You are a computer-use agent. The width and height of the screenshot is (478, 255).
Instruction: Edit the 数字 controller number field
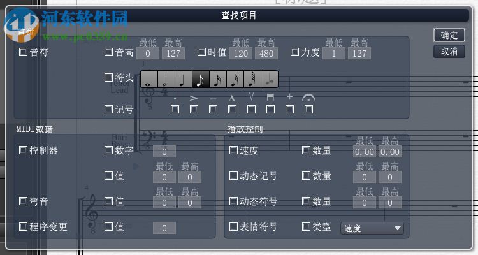click(x=164, y=152)
